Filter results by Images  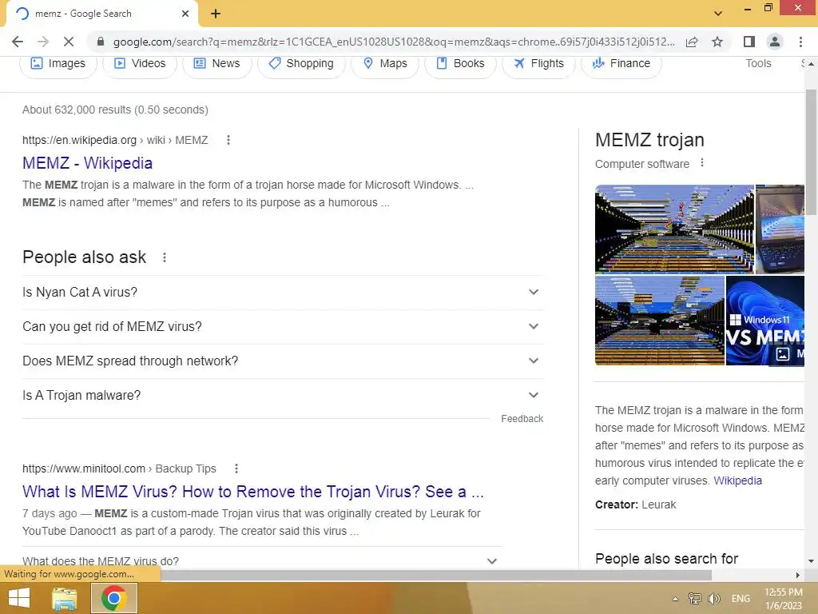tap(58, 64)
